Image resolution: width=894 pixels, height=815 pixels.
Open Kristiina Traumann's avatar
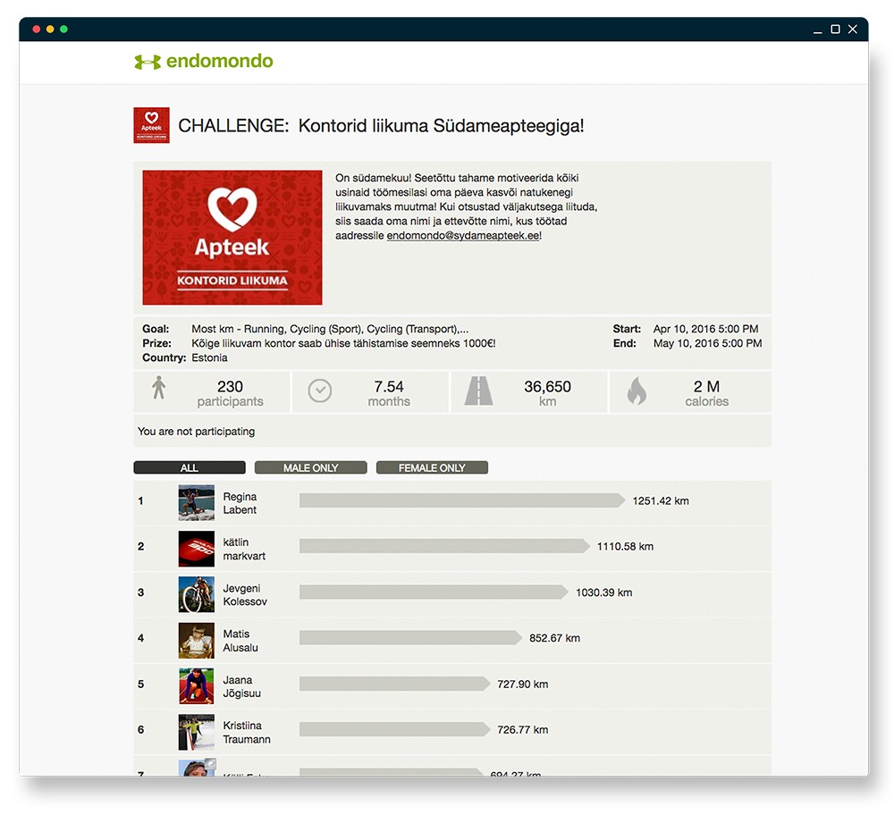197,733
